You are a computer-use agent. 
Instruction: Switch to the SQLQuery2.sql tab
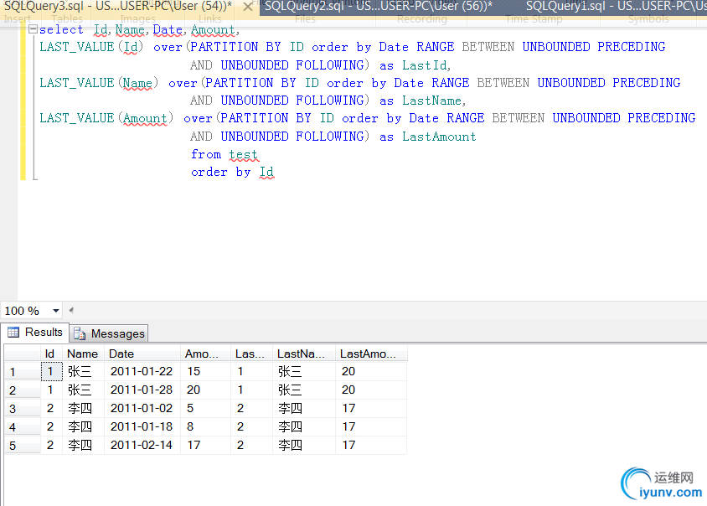coord(378,7)
